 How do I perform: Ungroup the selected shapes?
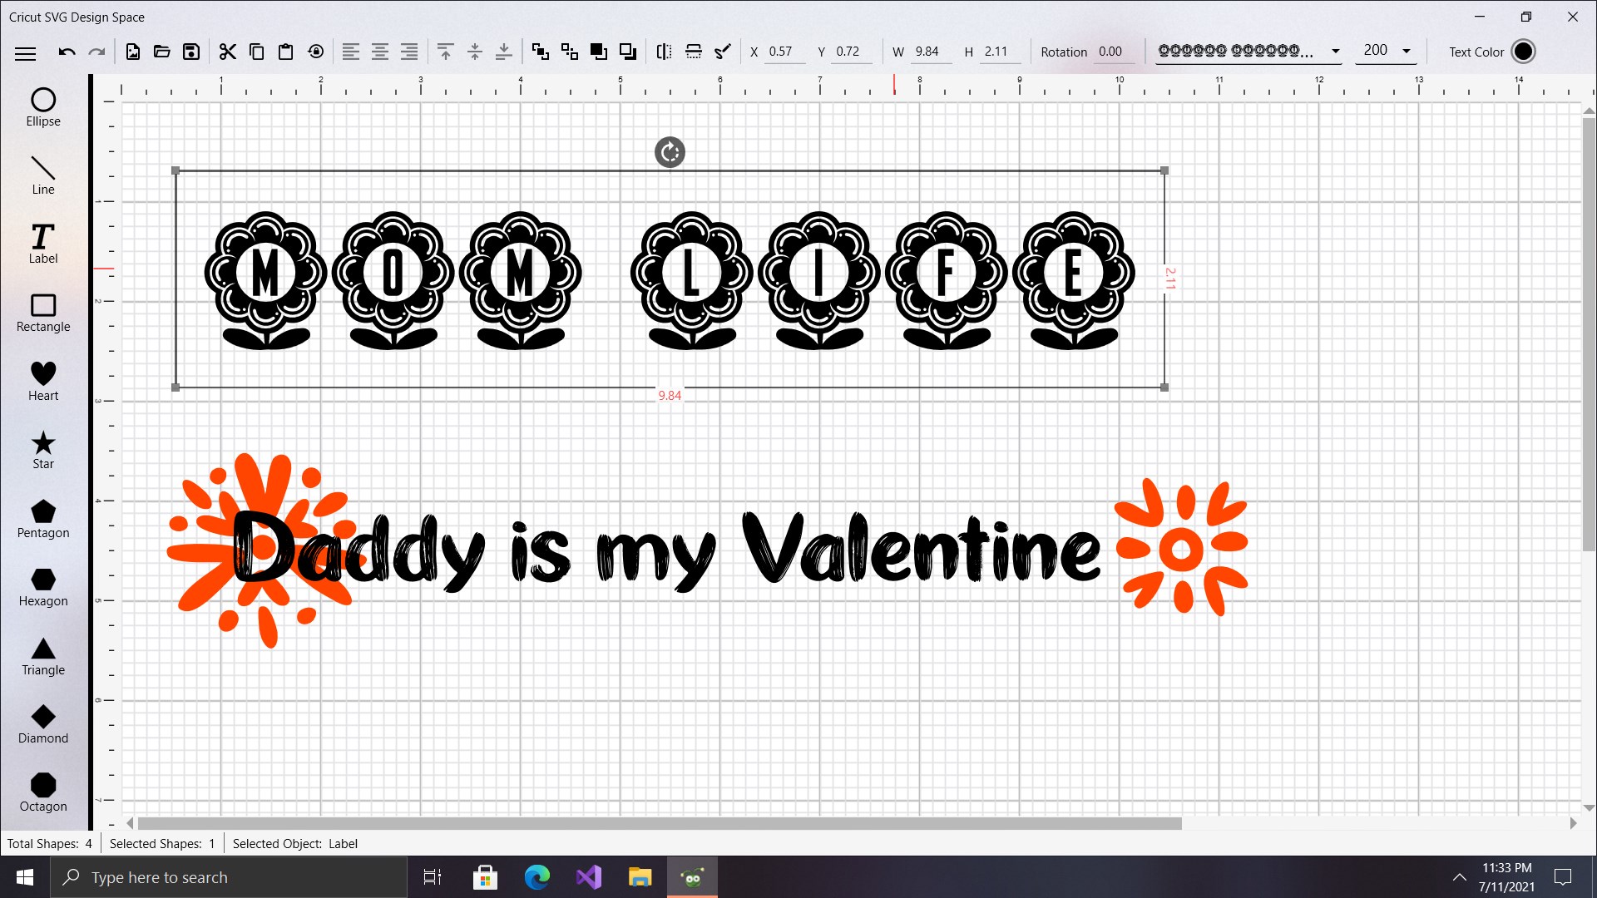(570, 52)
